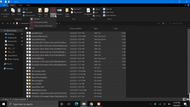Cut the selected items
The width and height of the screenshot is (190, 107).
pos(25,9)
